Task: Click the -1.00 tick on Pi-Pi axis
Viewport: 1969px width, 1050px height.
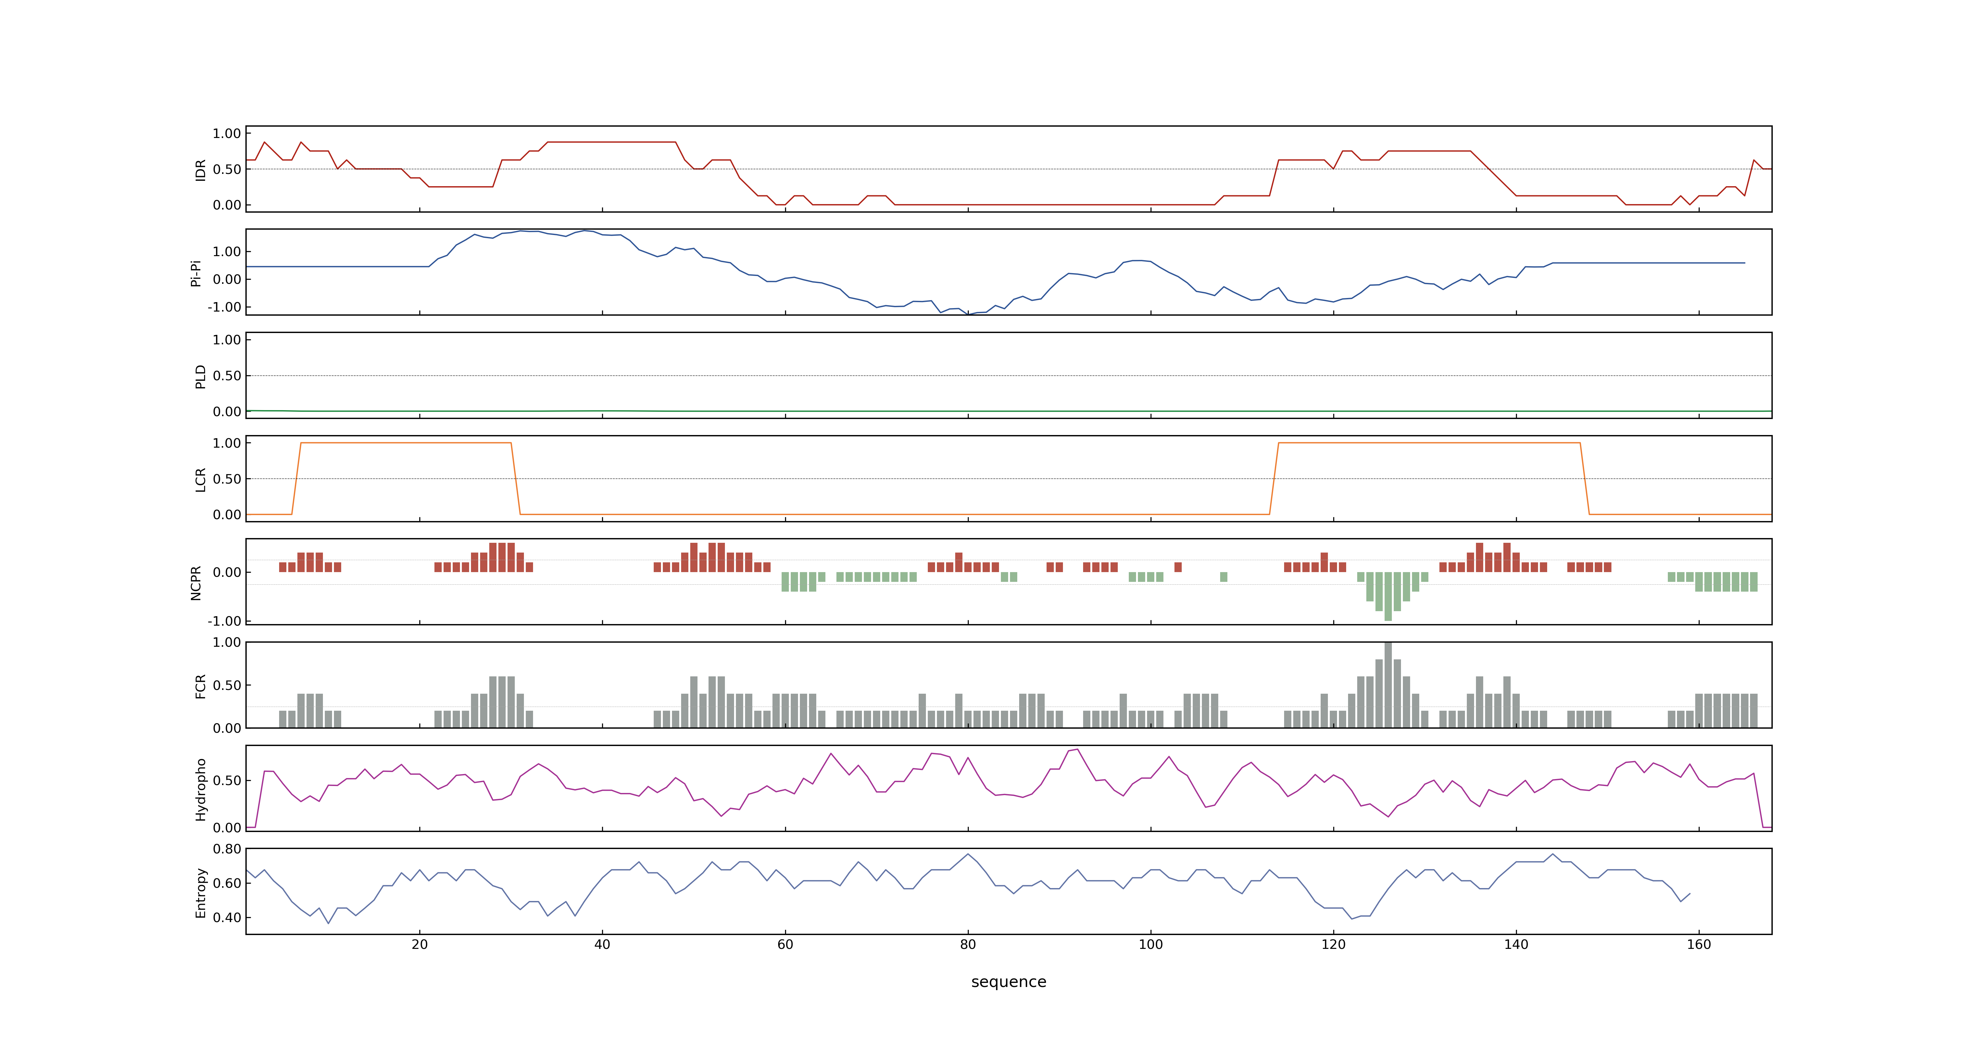Action: [224, 307]
